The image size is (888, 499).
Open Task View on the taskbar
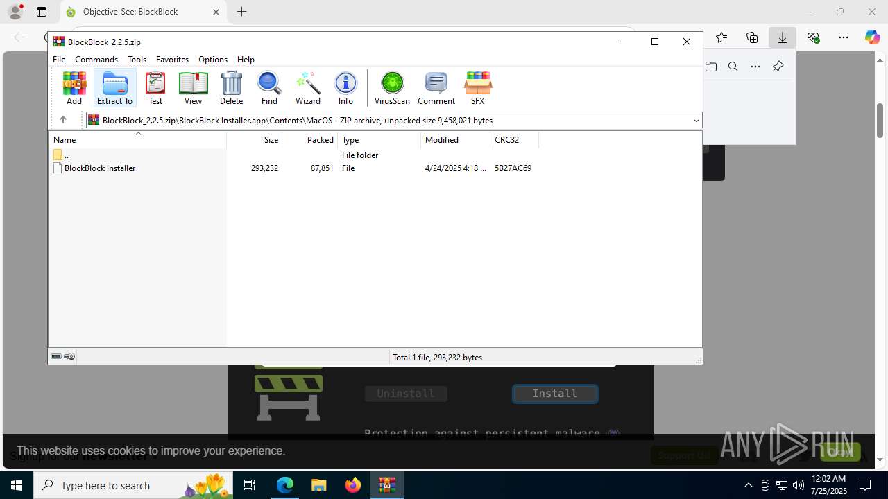click(x=250, y=485)
